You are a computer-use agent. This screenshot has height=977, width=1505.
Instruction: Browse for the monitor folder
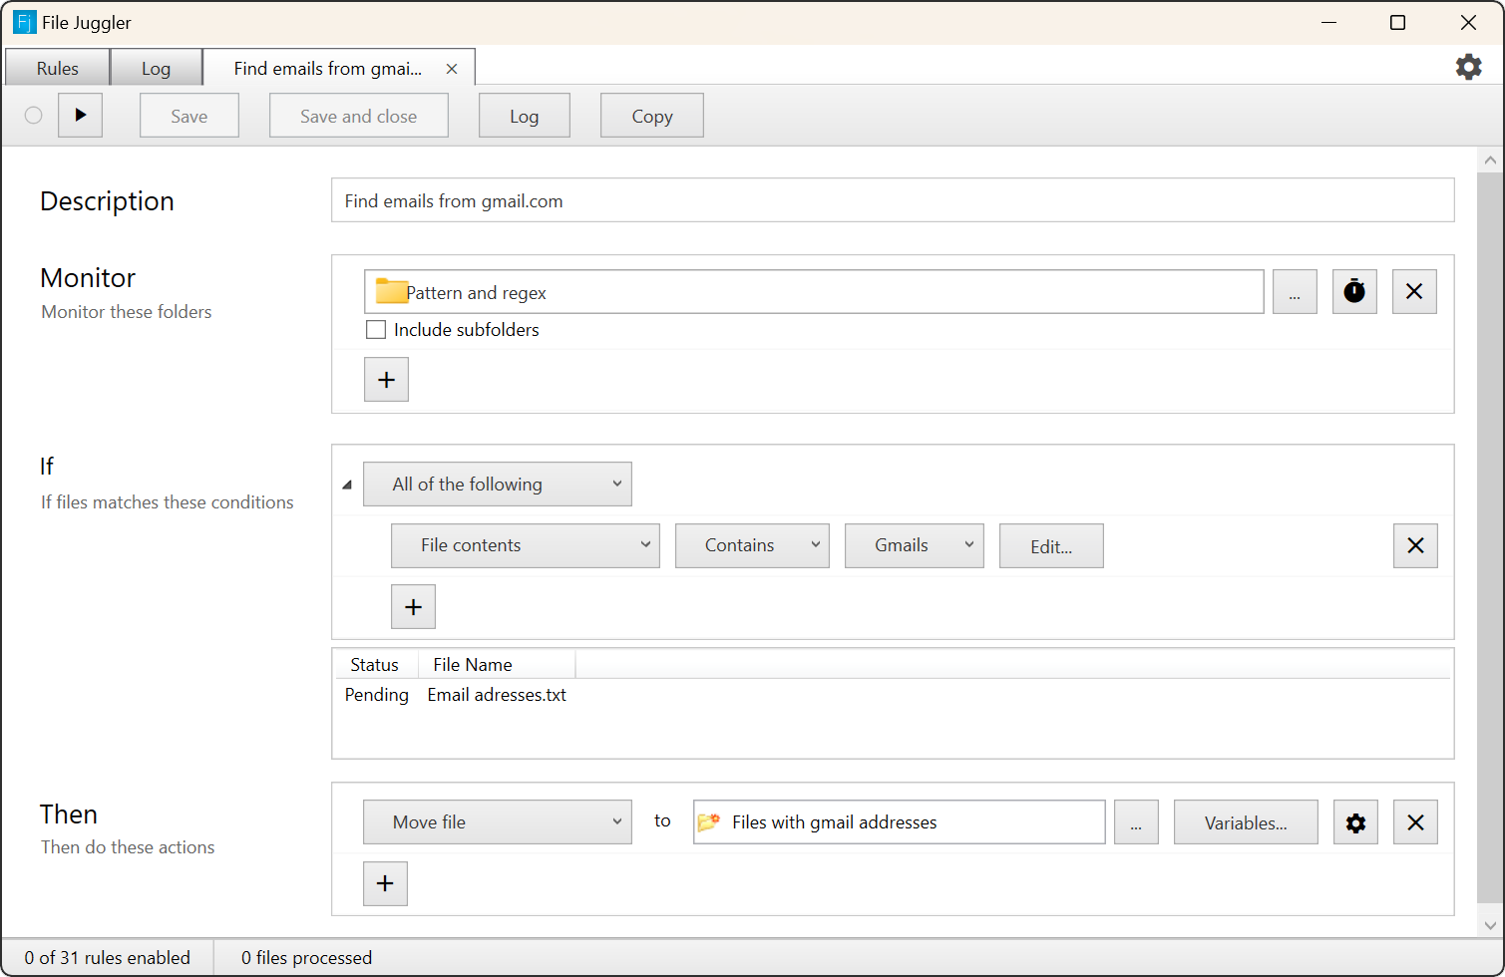pos(1295,292)
